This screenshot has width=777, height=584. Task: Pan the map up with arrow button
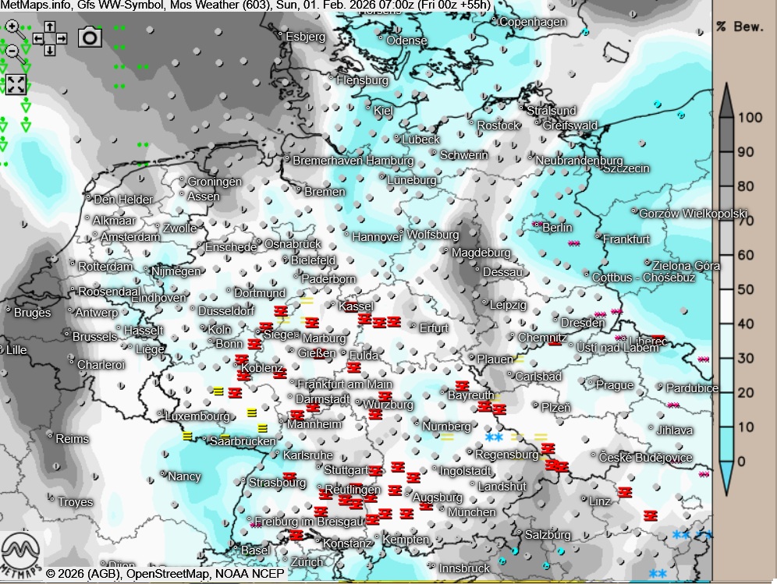point(50,26)
